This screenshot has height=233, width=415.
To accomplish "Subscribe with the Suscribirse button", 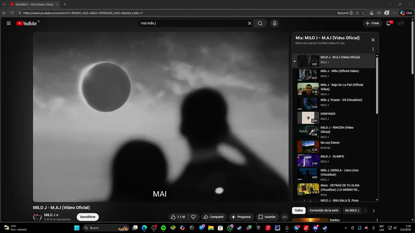I will coord(88,217).
